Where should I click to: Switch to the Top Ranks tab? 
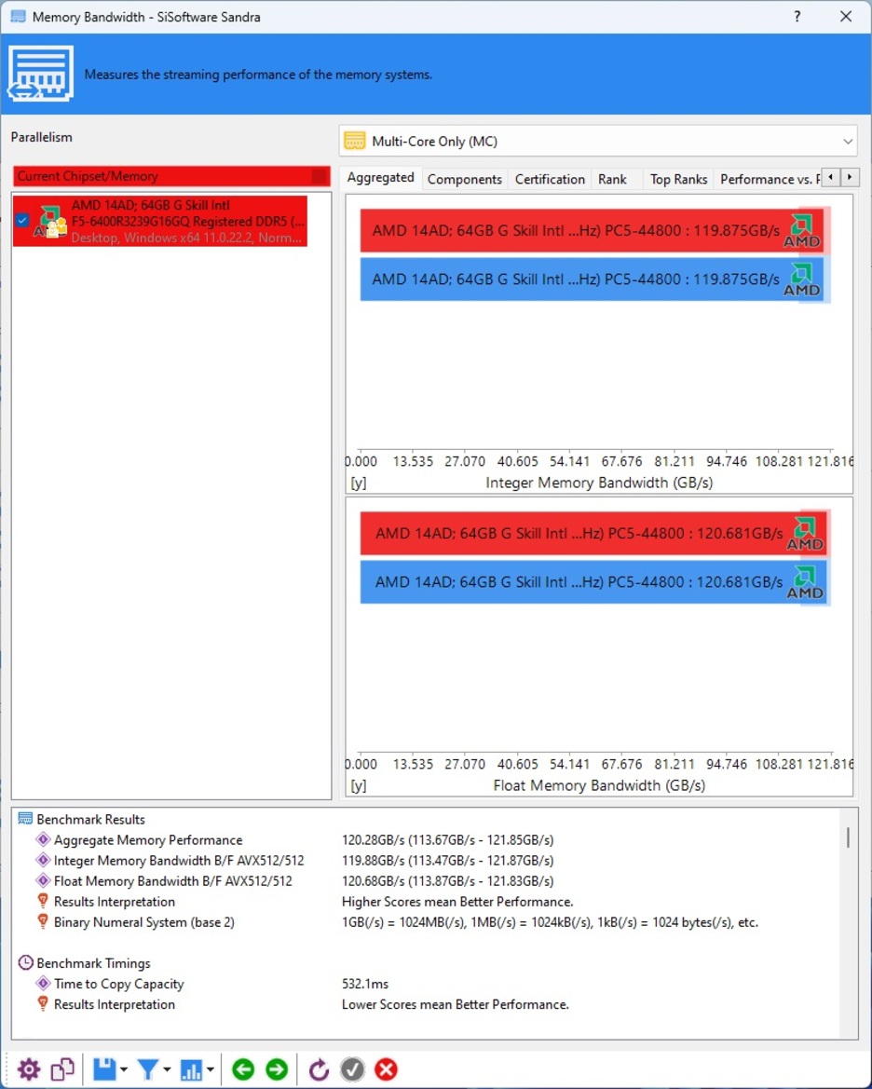[x=678, y=179]
